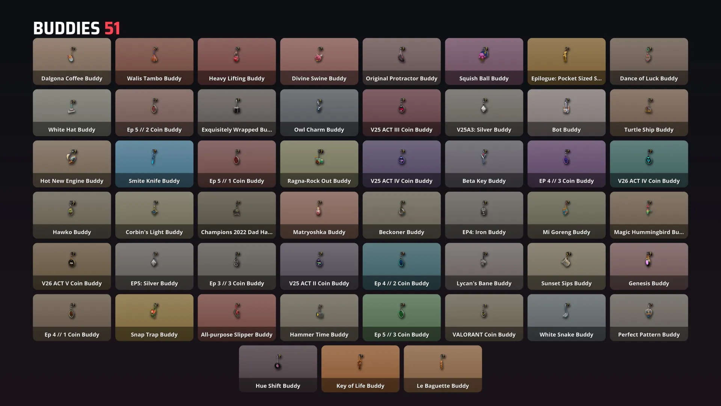
Task: Pick the Divine Swine Buddy pig icon
Action: pyautogui.click(x=319, y=55)
